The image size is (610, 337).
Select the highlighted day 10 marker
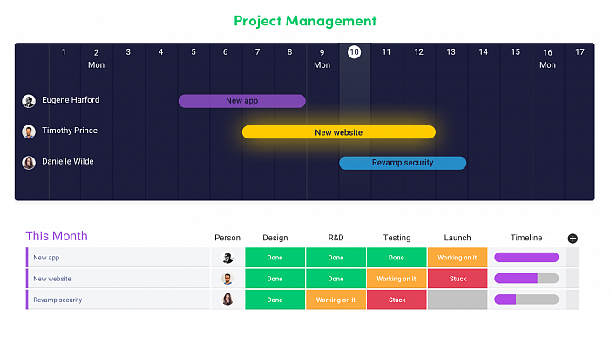[x=354, y=52]
